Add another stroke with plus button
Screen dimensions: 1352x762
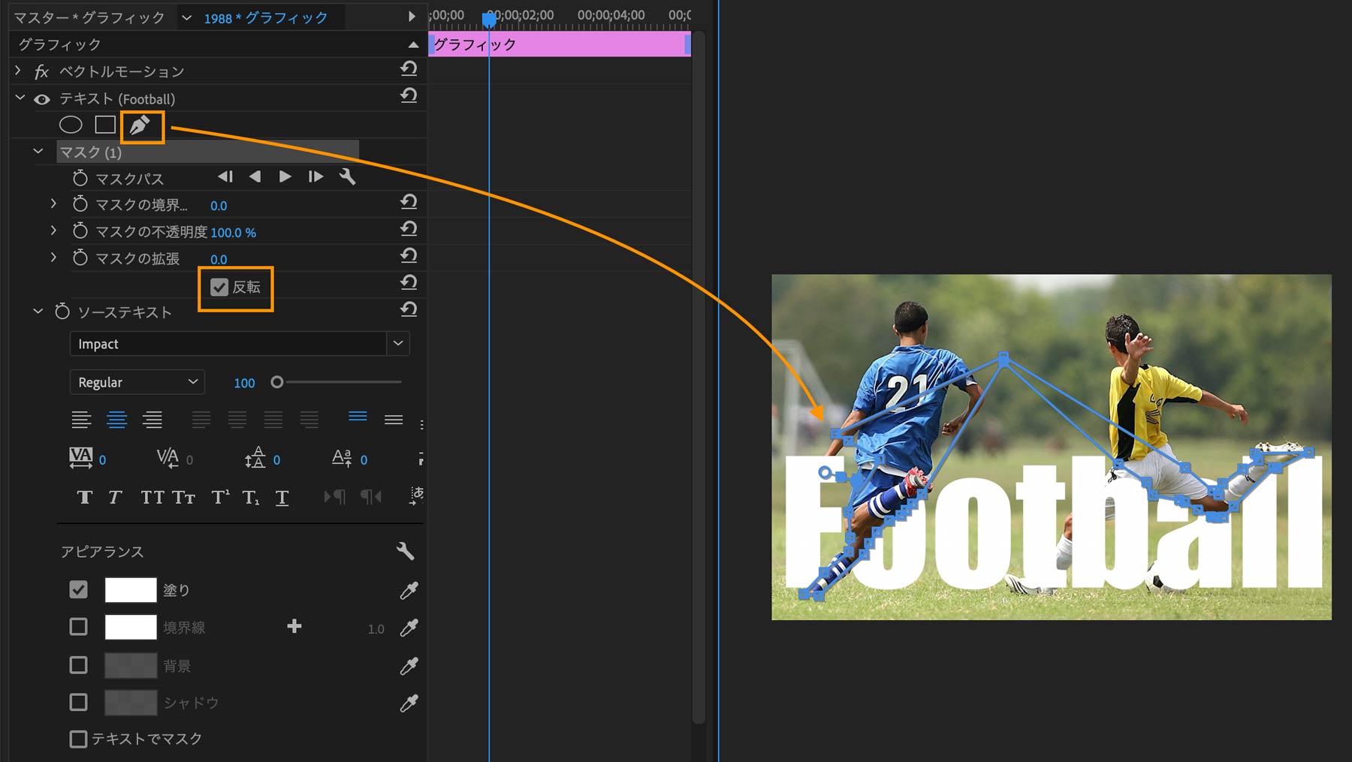tap(294, 626)
